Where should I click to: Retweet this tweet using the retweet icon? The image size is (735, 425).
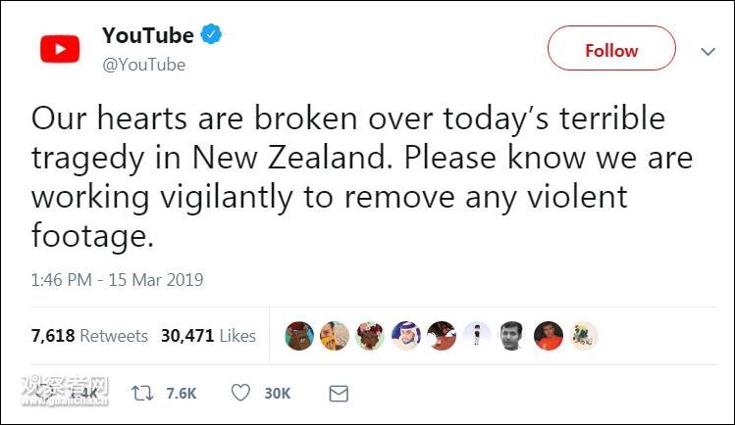[144, 393]
